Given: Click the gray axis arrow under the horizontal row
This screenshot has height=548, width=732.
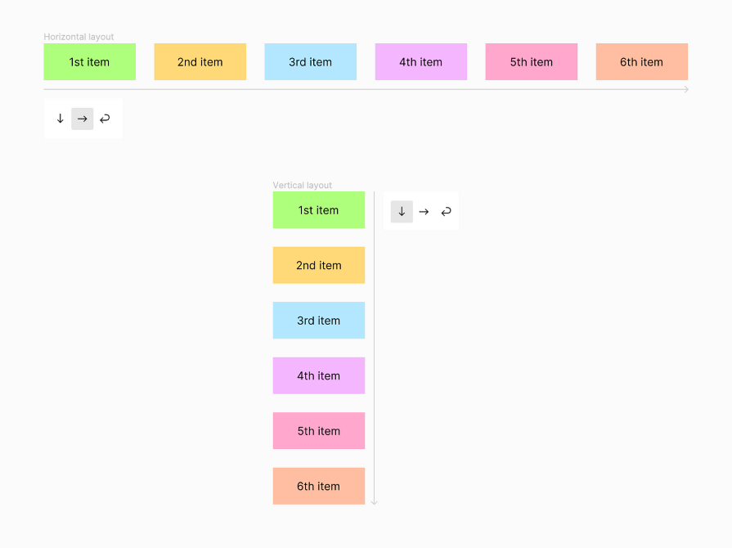Looking at the screenshot, I should point(685,89).
